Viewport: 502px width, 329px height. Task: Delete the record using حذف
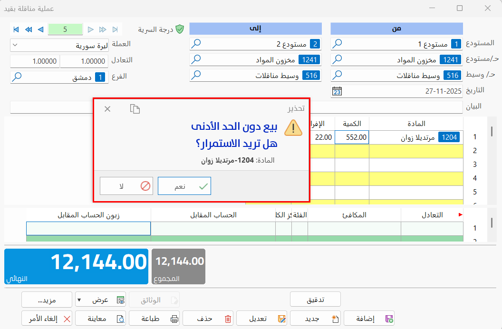(x=208, y=318)
